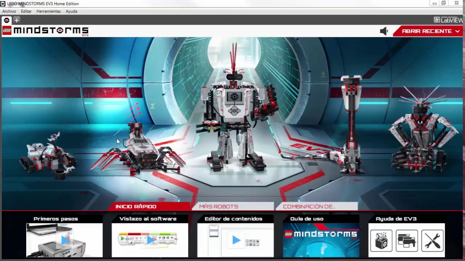Open the Archivo menu
Screen dimensions: 465x261
(9, 11)
